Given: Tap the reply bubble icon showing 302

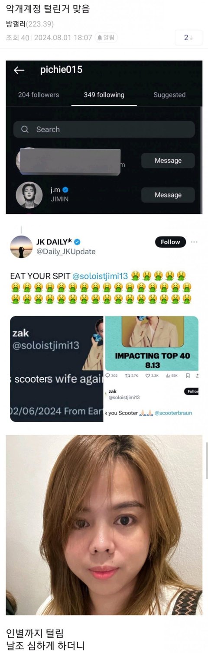Looking at the screenshot, I should click(x=108, y=375).
